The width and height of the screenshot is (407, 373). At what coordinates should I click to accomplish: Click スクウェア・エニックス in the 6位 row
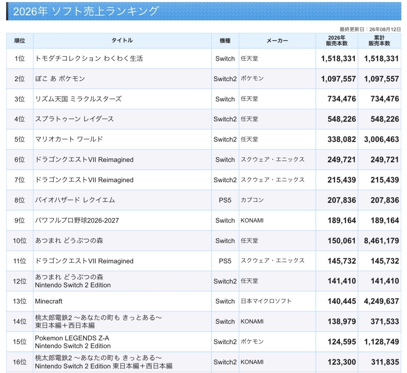pos(273,159)
